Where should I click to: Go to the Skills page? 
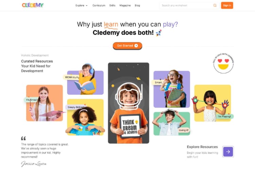(113, 5)
